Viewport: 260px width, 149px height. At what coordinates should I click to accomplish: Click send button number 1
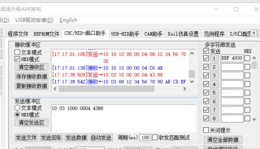click(x=214, y=58)
